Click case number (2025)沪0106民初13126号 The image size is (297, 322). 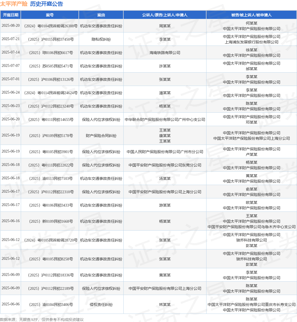(x=51, y=79)
